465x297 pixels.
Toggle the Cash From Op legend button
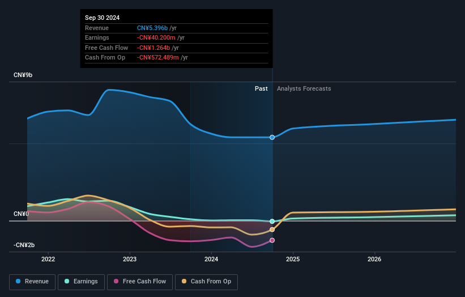(x=206, y=282)
